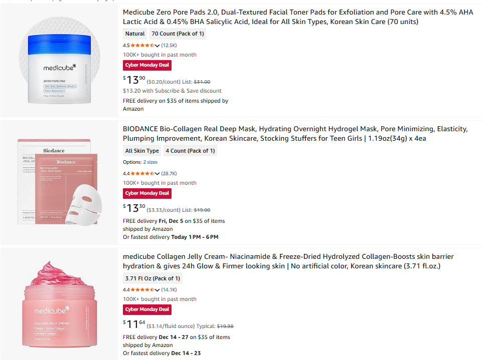Image resolution: width=483 pixels, height=360 pixels.
Task: Expand rating popover arrow for Biodance mask
Action: coord(157,174)
